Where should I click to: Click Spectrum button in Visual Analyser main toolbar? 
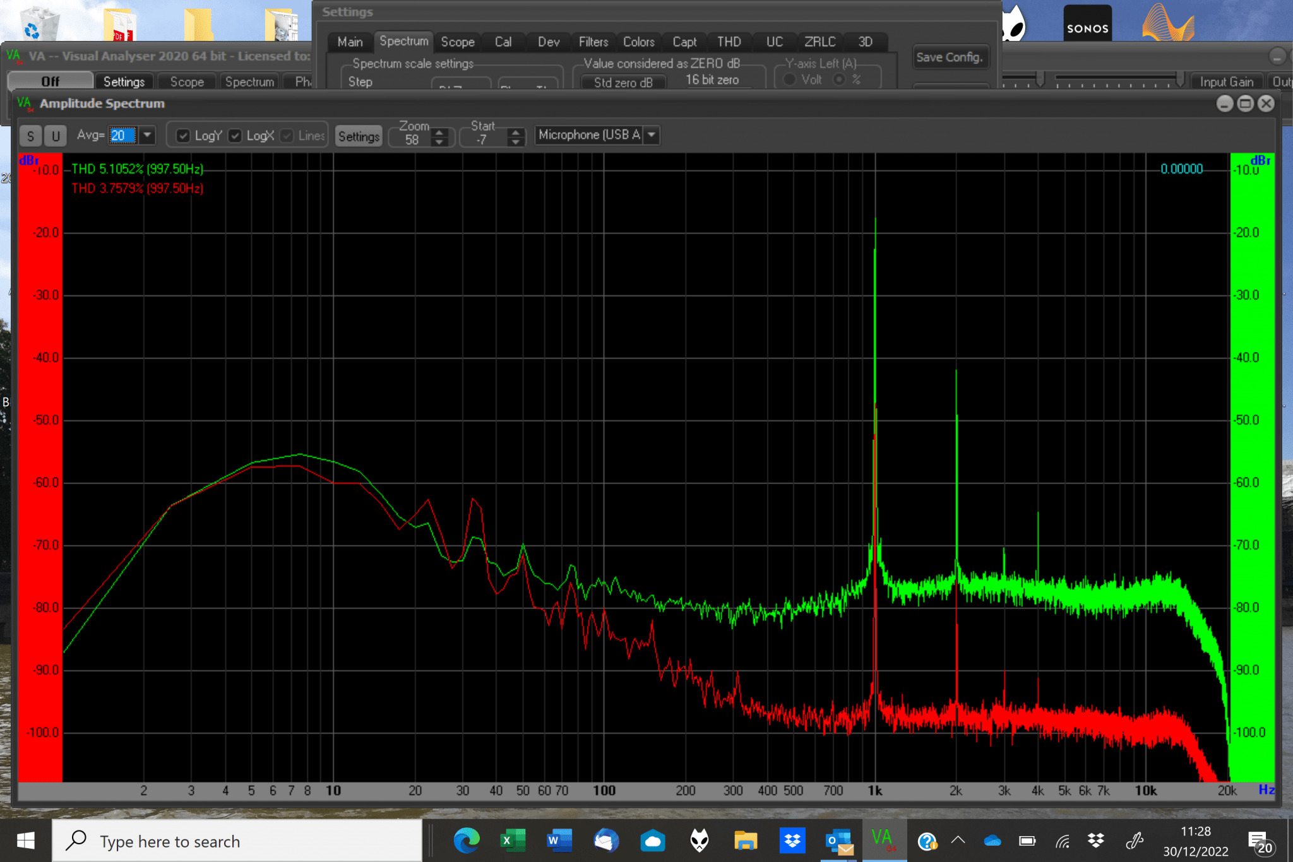click(x=249, y=81)
